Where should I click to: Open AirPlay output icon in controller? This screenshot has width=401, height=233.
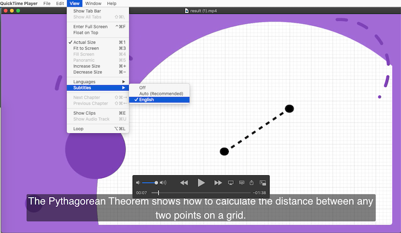tap(230, 183)
